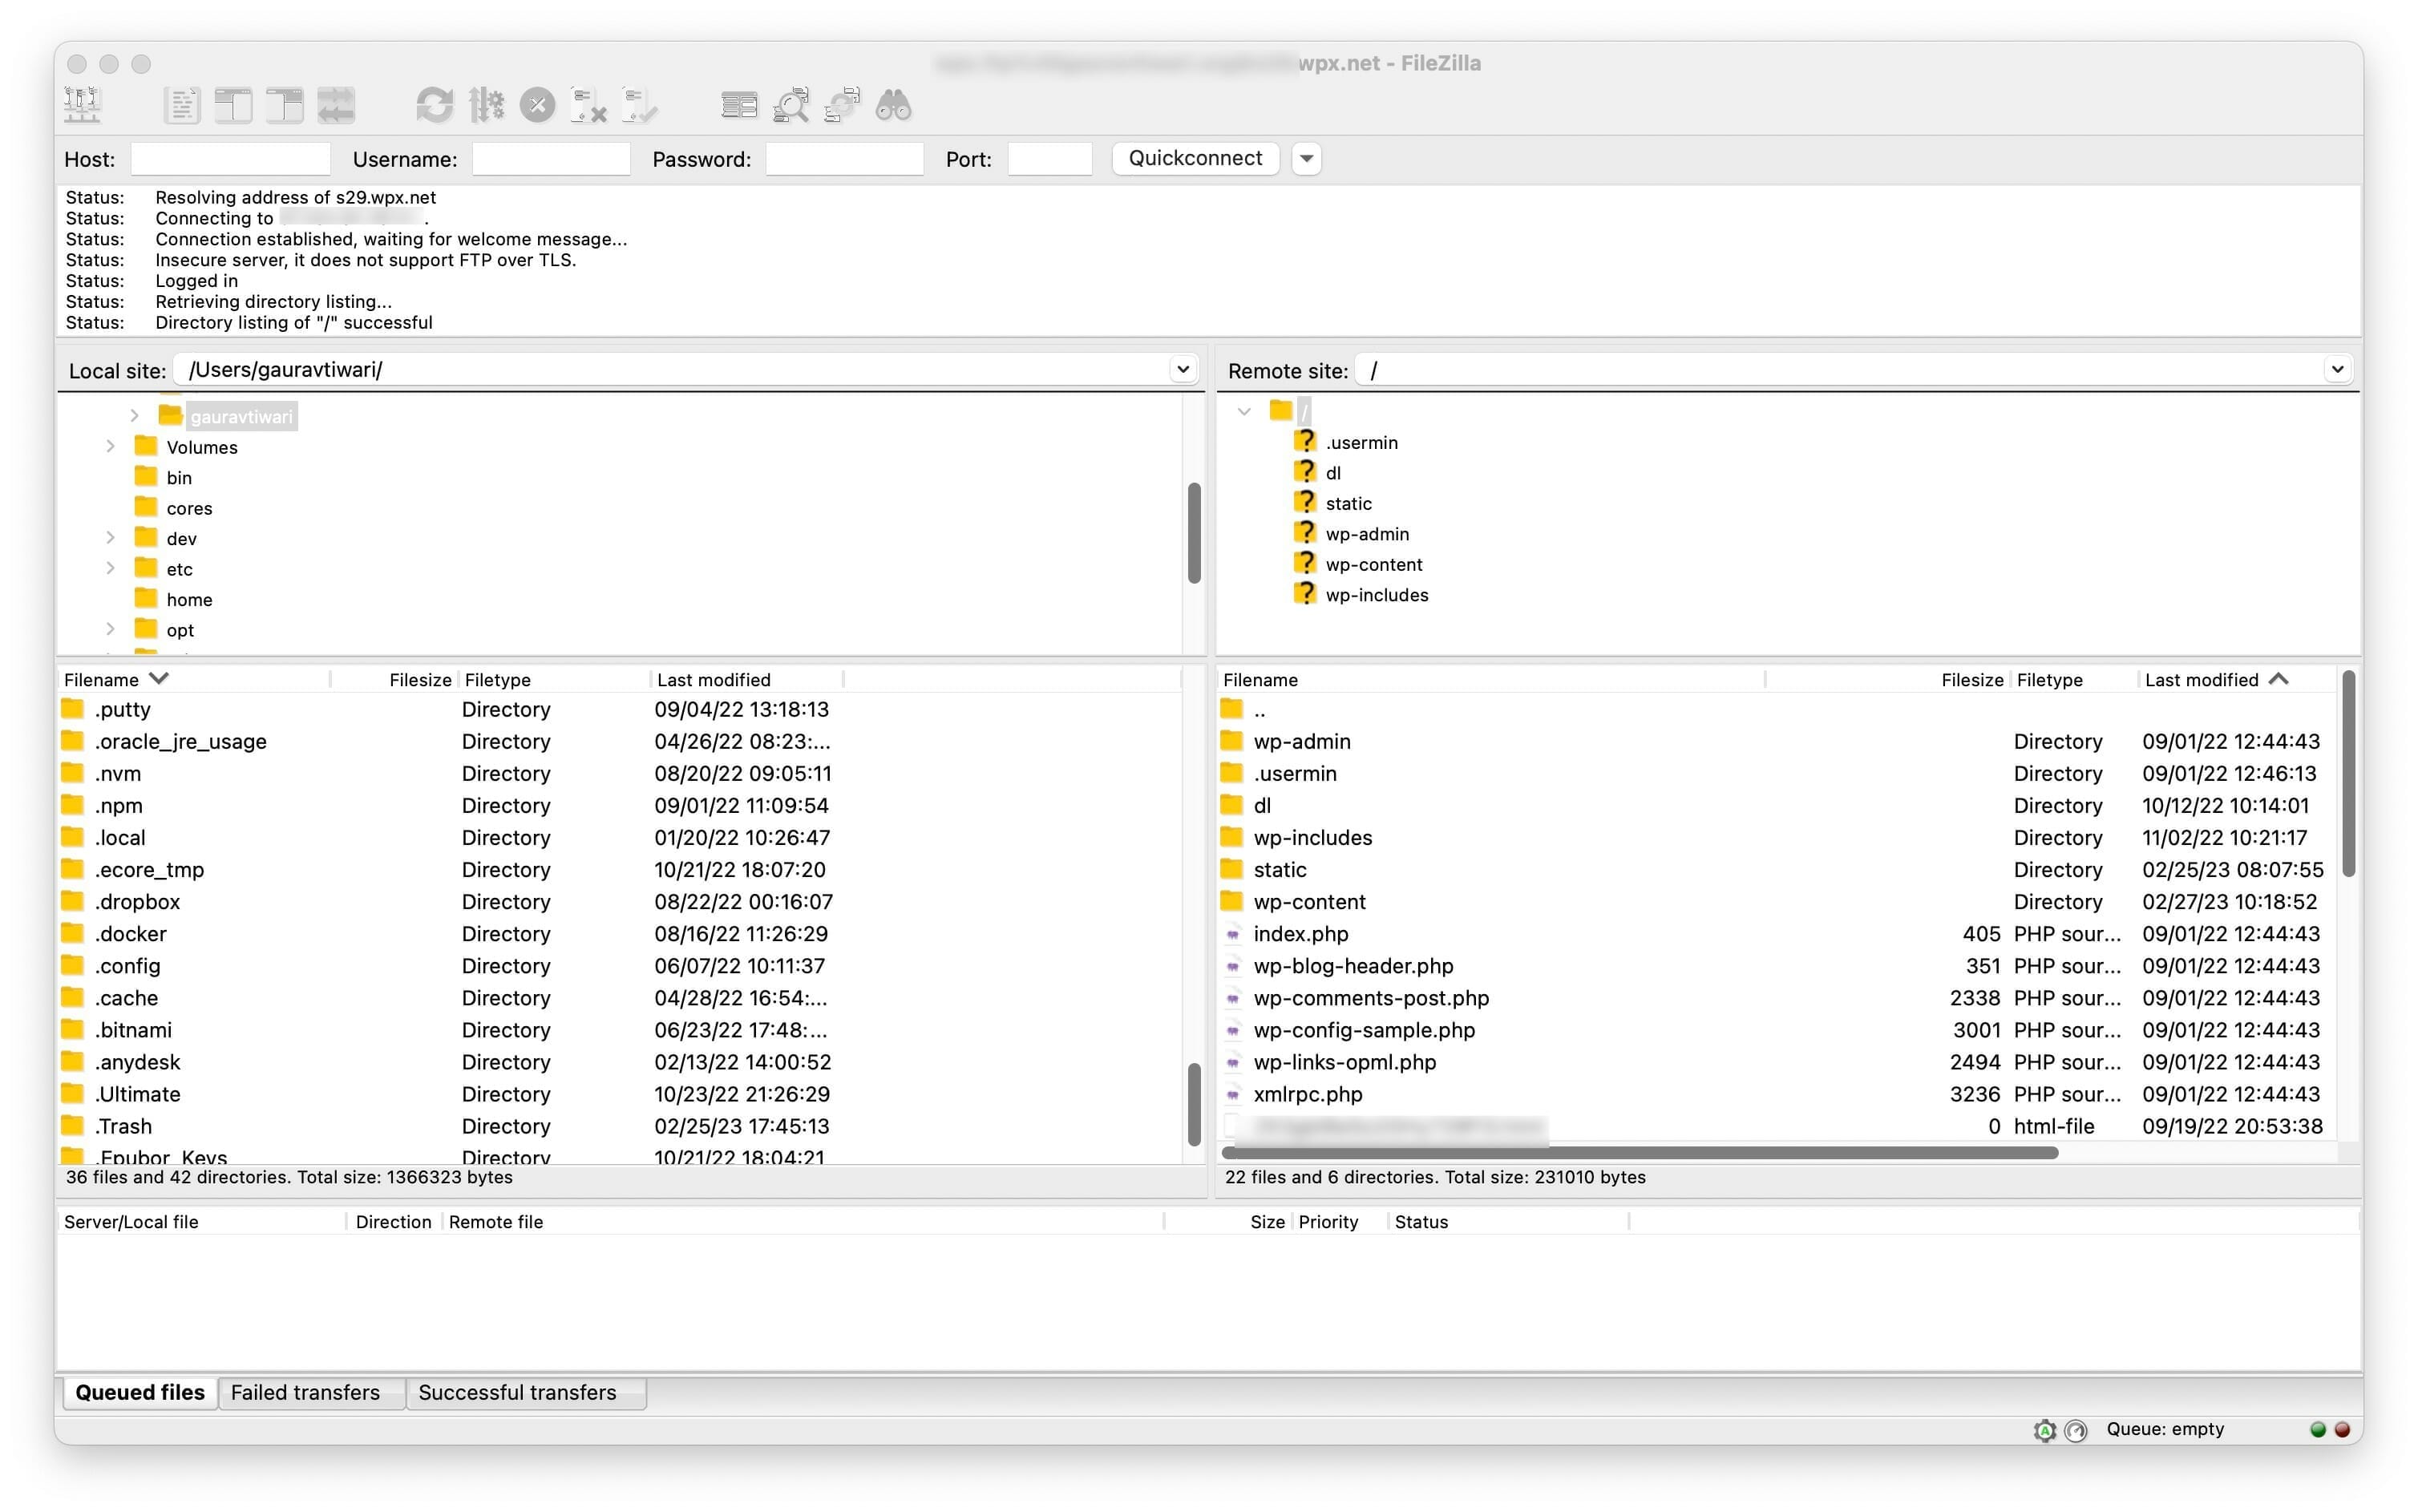Click the remote file list horizontal scrollbar
The height and width of the screenshot is (1512, 2418).
pos(1640,1153)
